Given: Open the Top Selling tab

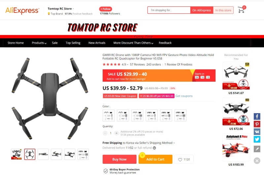Looking at the screenshot, I should 73,43.
